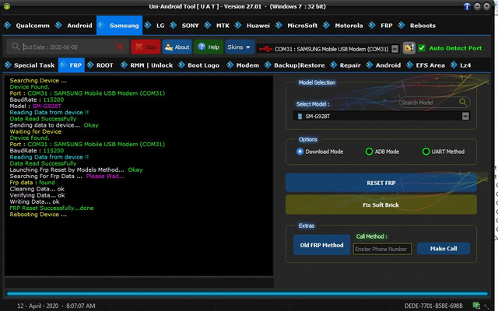Click the Make Call button
Viewport: 498px width, 311px height.
tap(444, 249)
